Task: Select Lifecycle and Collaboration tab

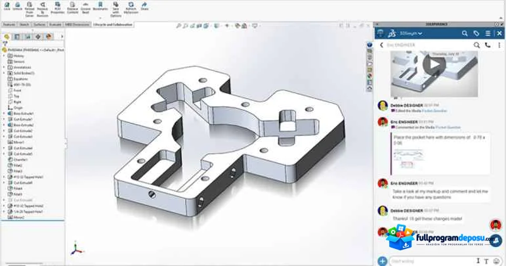Action: pos(113,24)
